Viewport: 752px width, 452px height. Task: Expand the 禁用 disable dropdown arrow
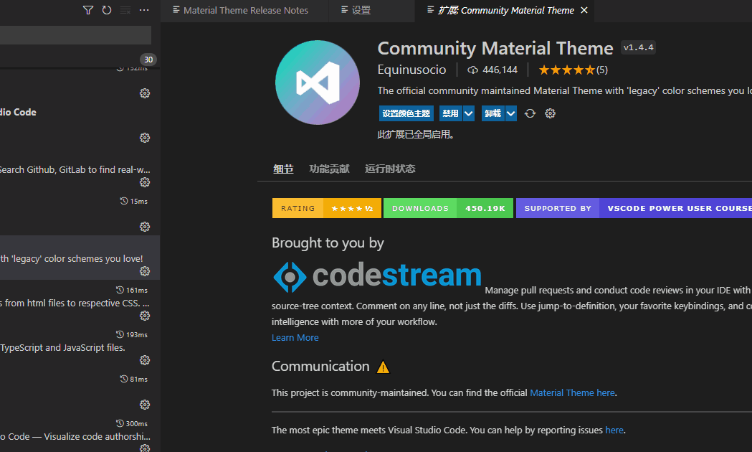point(469,113)
